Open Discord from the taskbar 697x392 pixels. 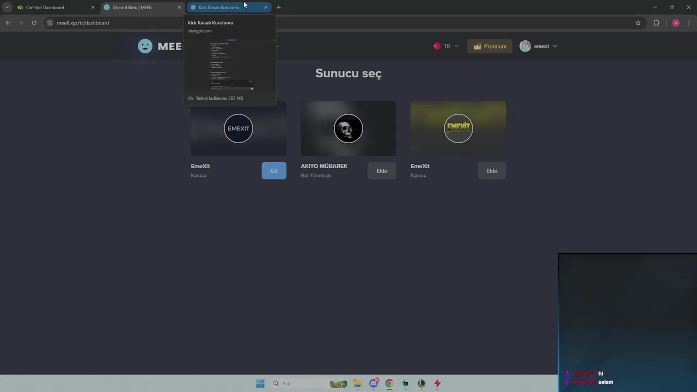(x=374, y=383)
